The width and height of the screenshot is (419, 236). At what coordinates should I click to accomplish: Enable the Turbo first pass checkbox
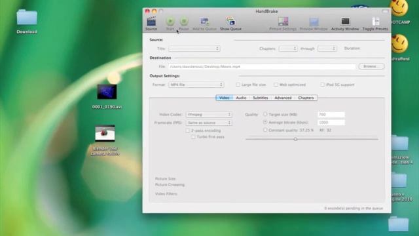coord(193,137)
